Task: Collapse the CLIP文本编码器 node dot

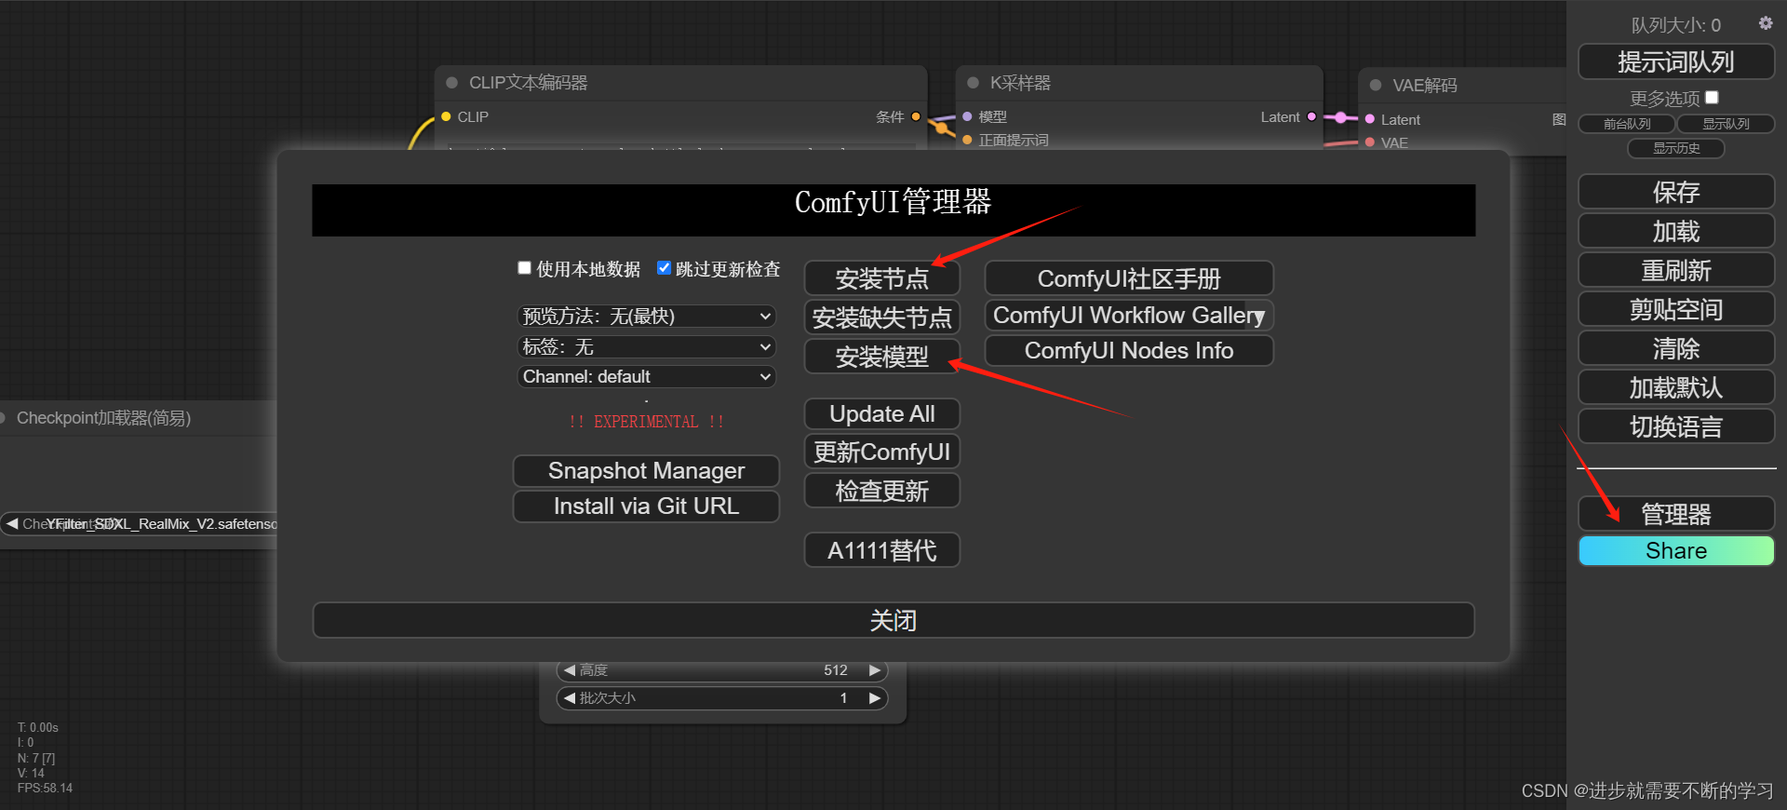Action: 451,83
